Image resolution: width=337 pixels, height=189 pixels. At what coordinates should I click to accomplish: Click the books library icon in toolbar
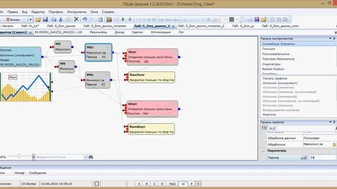[109, 19]
